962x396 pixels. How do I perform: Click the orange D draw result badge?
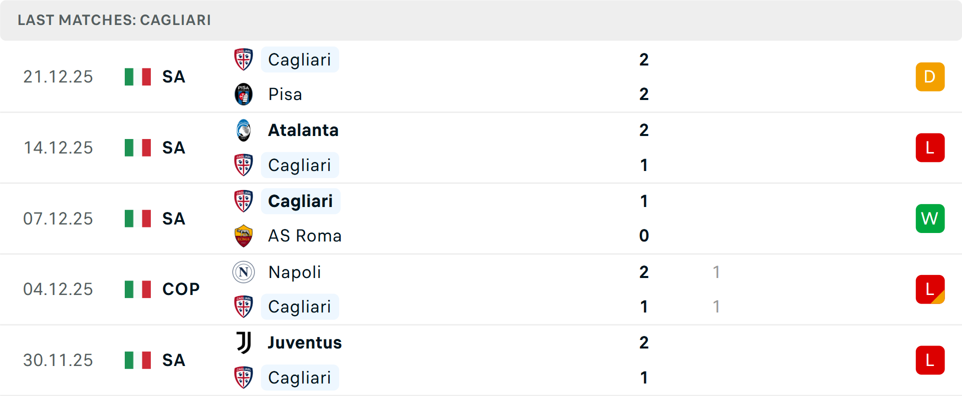click(x=930, y=76)
